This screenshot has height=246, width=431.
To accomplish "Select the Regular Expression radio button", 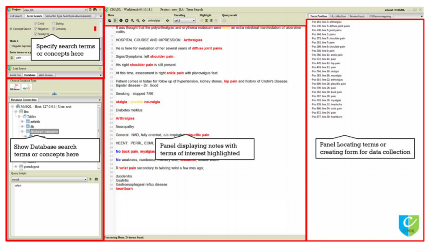I will coord(10,46).
